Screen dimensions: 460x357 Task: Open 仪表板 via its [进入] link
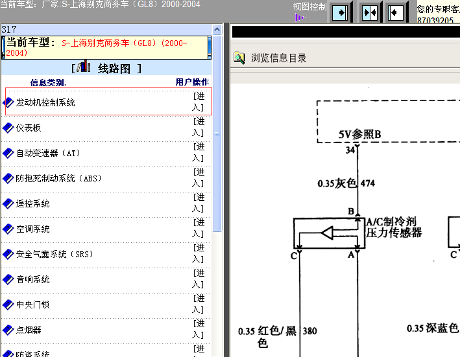tap(199, 127)
